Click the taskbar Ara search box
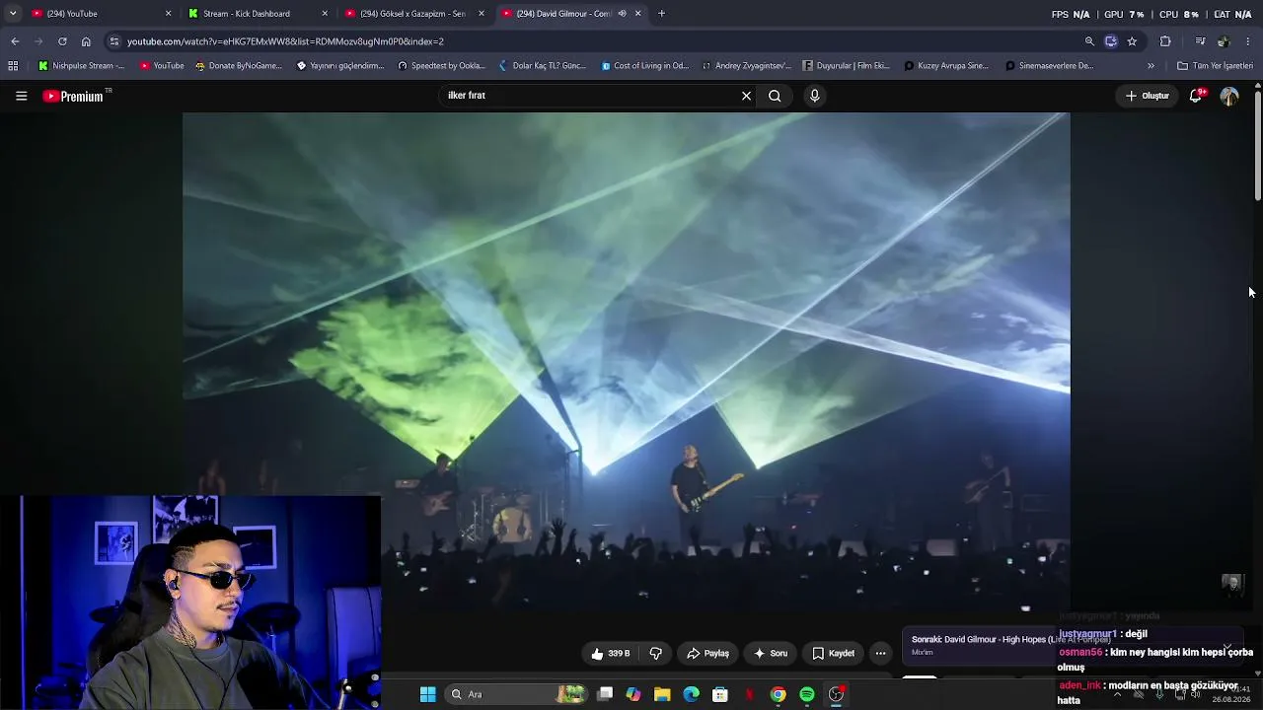Screen dimensions: 1263x710 518,694
